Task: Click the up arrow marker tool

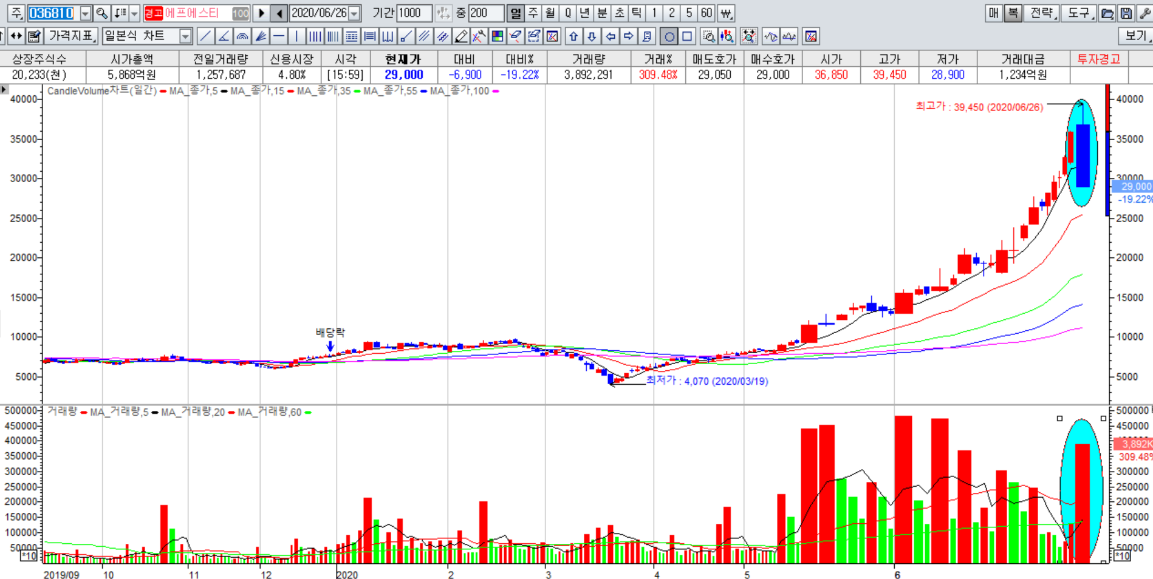Action: (573, 36)
